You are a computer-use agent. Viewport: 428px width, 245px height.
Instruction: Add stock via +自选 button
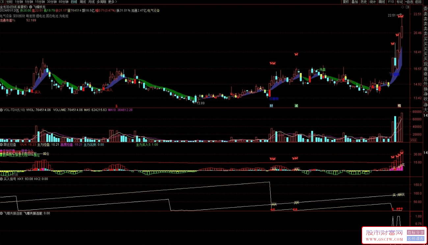coord(409,2)
